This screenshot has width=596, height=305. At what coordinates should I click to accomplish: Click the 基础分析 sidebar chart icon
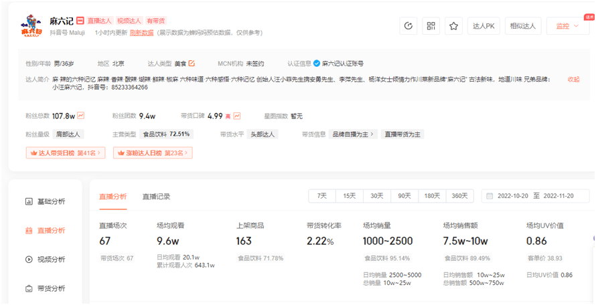[x=29, y=202]
